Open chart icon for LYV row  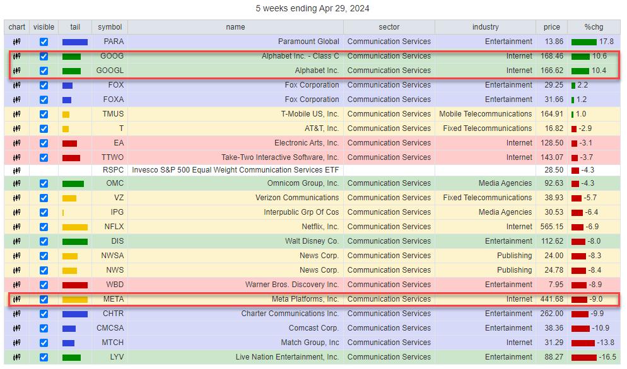16,358
